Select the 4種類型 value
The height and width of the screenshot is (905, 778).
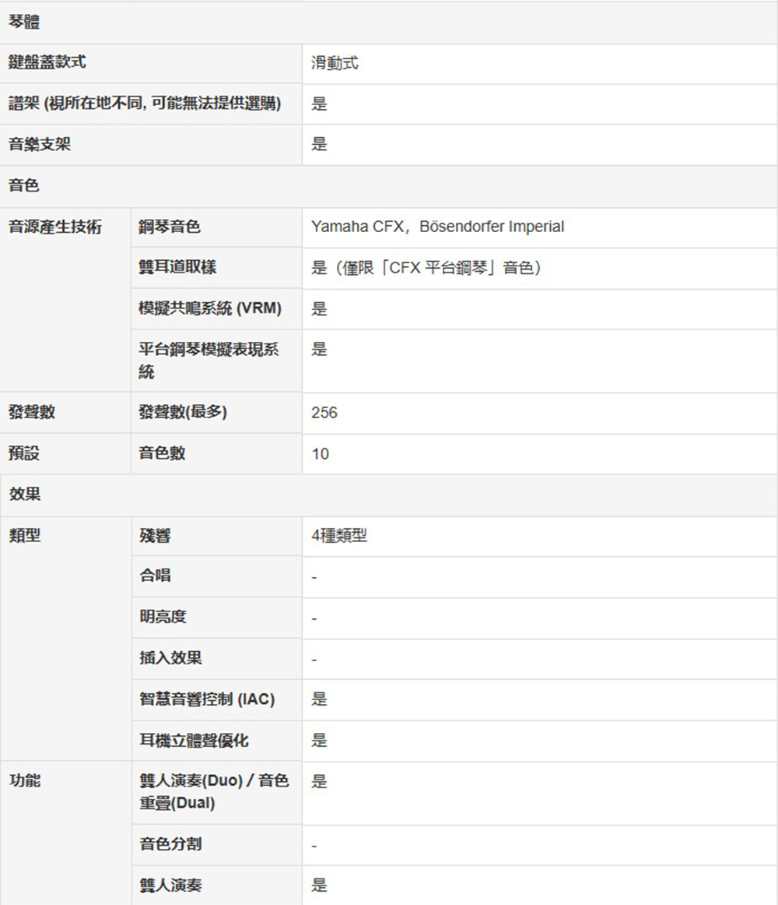point(339,536)
